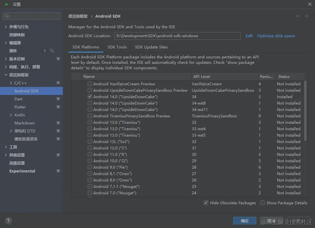The width and height of the screenshot is (315, 228).
Task: Toggle Hide Obsolete Packages checkbox
Action: pos(206,203)
